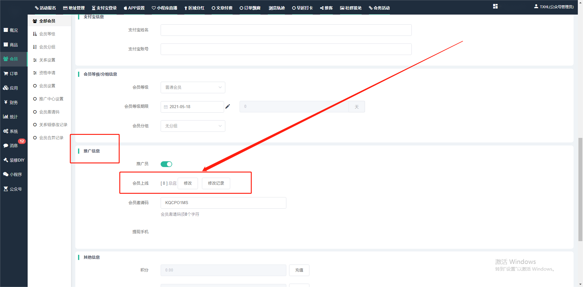Click the pencil edit icon beside level date
This screenshot has width=583, height=287.
pyautogui.click(x=227, y=106)
